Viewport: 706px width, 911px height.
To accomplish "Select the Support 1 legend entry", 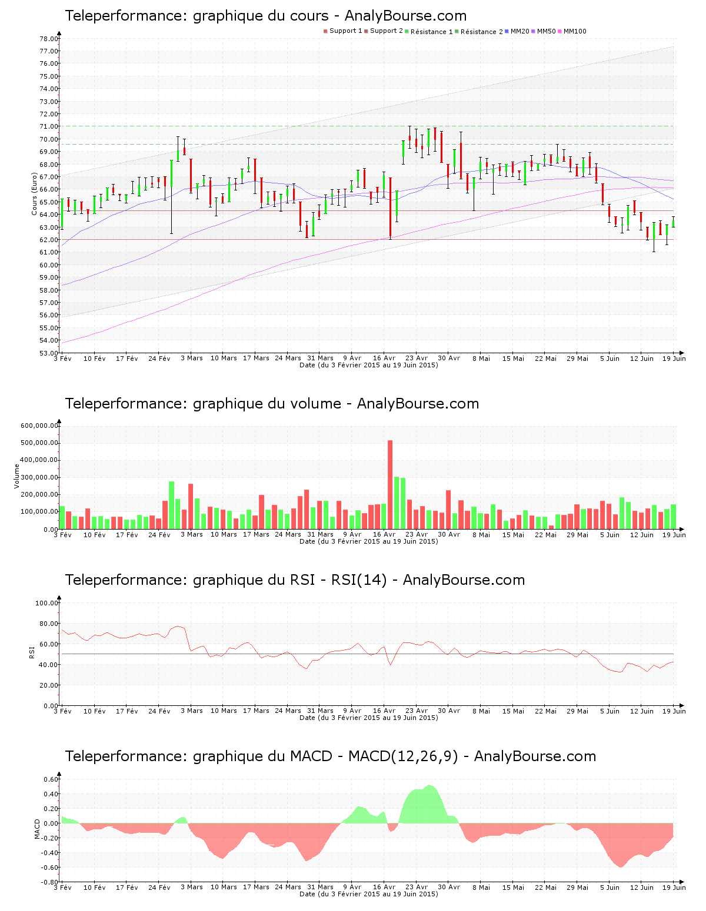I will [x=343, y=31].
